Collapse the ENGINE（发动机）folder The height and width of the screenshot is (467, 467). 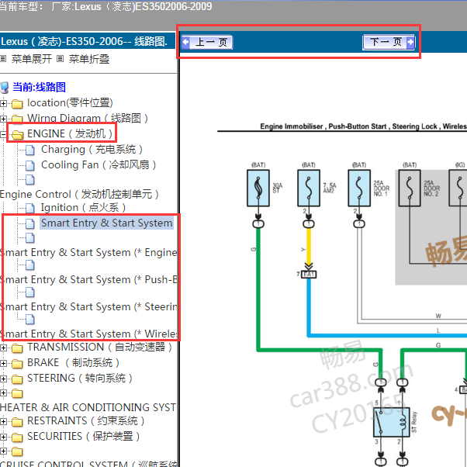click(3, 135)
